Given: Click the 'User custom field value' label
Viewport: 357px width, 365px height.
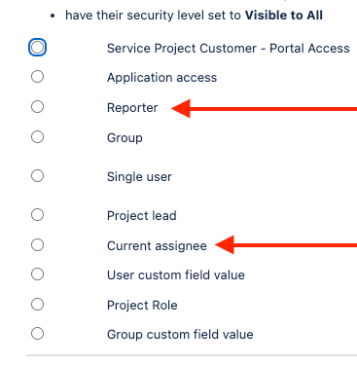Looking at the screenshot, I should tap(176, 275).
